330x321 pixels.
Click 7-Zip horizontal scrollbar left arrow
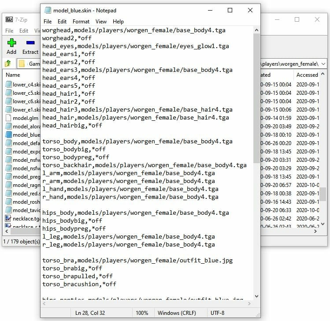pos(7,231)
